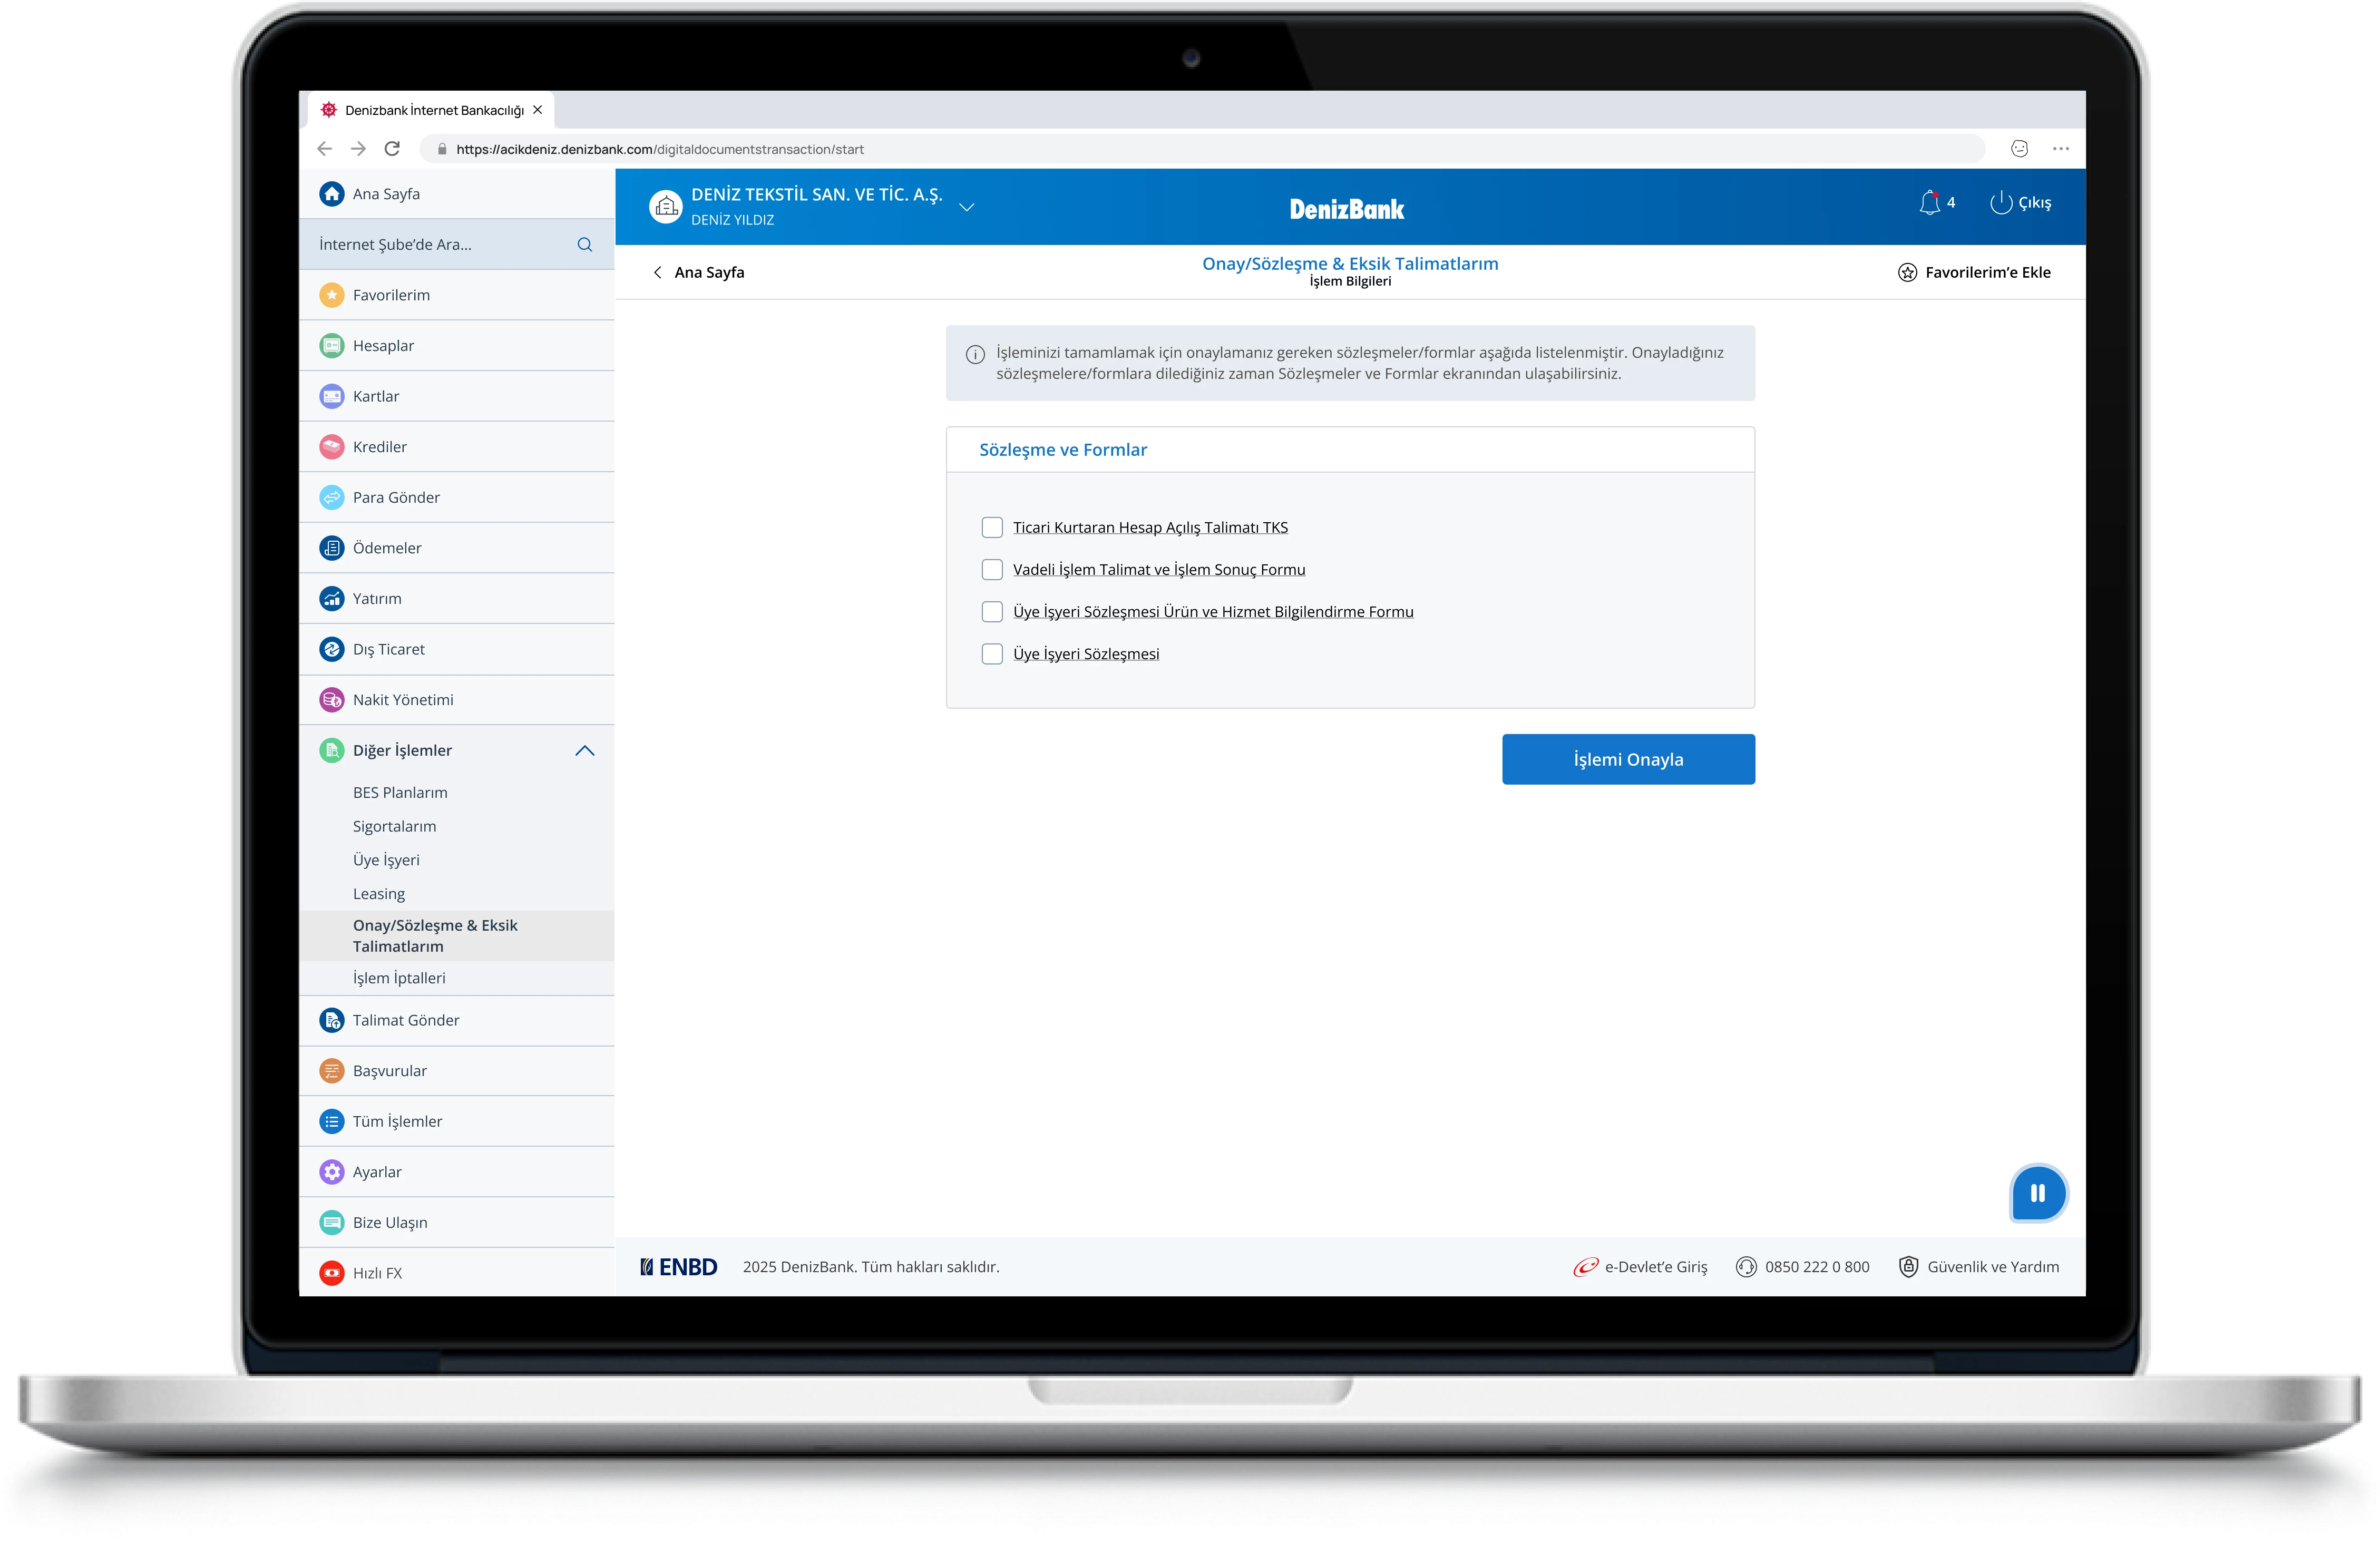Screen dimensions: 2380x1543
Task: Open BES Planlarım submenu item
Action: point(400,793)
